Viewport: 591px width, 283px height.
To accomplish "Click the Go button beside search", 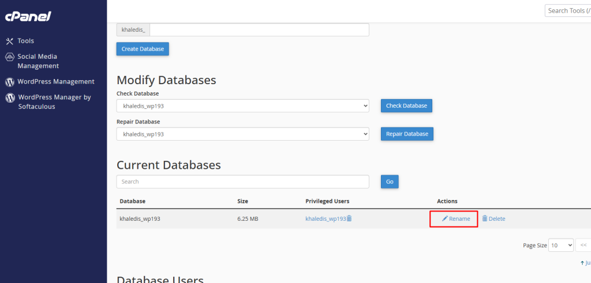I will [x=390, y=182].
